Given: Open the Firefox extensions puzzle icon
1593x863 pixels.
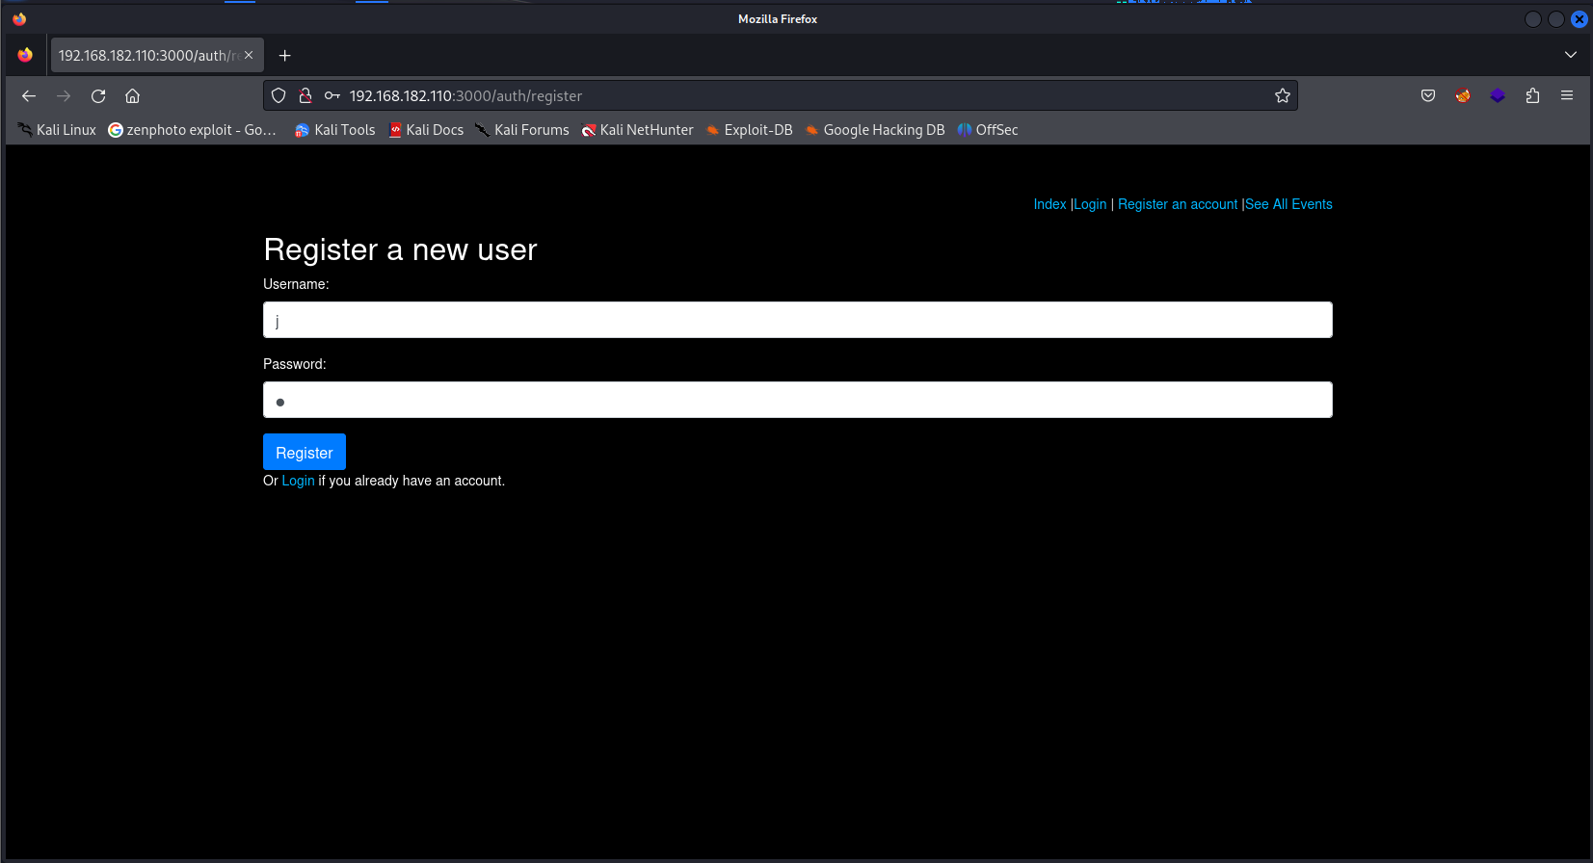Looking at the screenshot, I should [1532, 95].
